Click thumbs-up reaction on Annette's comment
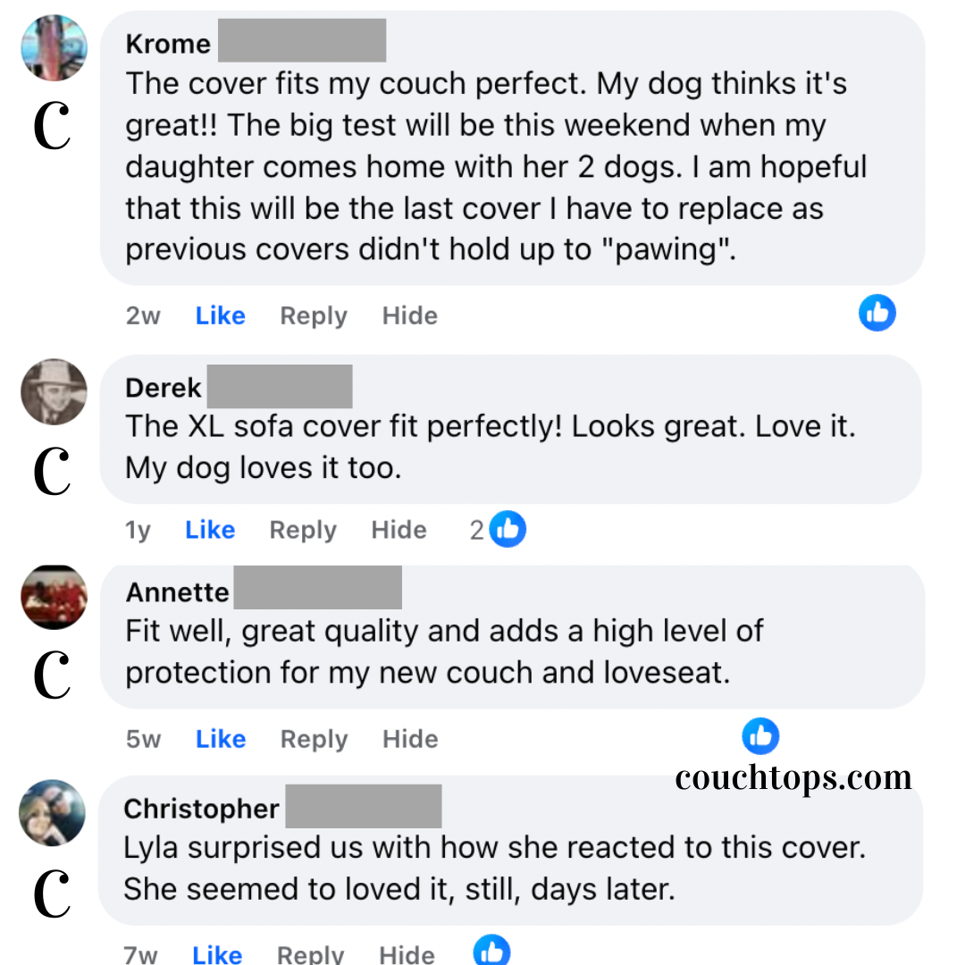The width and height of the screenshot is (965, 965). (x=760, y=736)
